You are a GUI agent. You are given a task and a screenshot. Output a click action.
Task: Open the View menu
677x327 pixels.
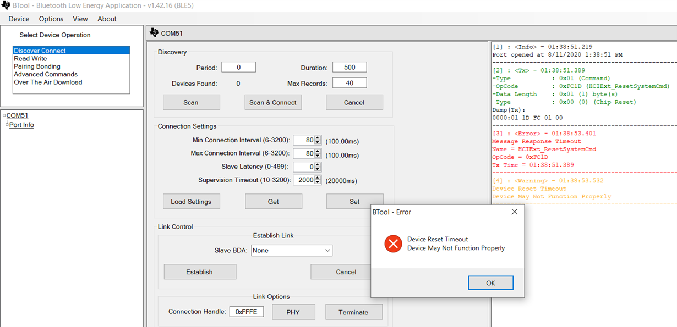pos(80,19)
